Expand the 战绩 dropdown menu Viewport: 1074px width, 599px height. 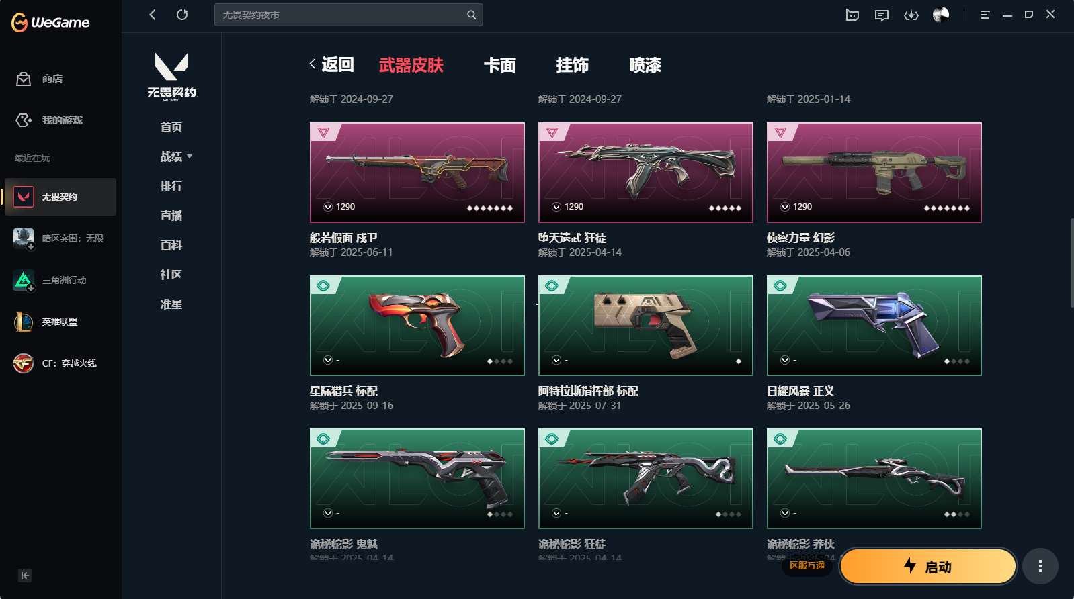(176, 156)
